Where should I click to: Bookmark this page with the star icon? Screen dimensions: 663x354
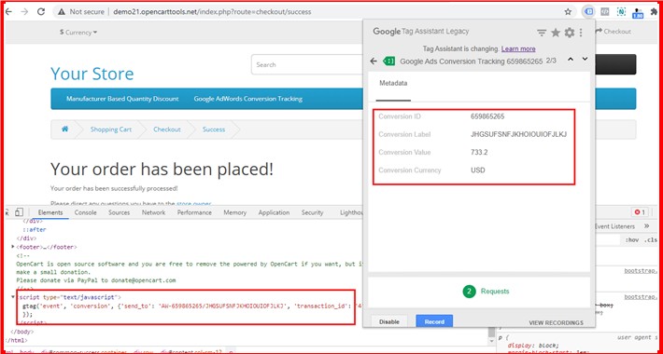568,12
